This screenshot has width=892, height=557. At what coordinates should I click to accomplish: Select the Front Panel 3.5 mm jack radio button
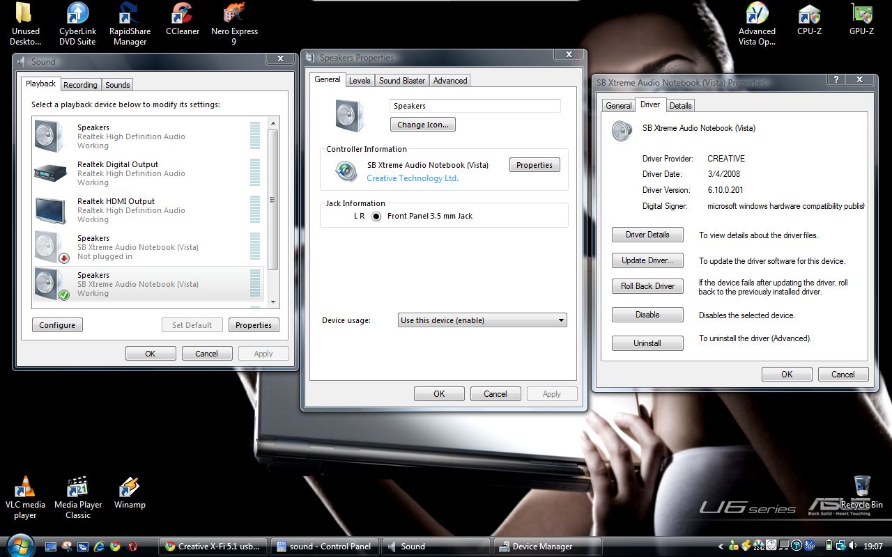(x=376, y=217)
